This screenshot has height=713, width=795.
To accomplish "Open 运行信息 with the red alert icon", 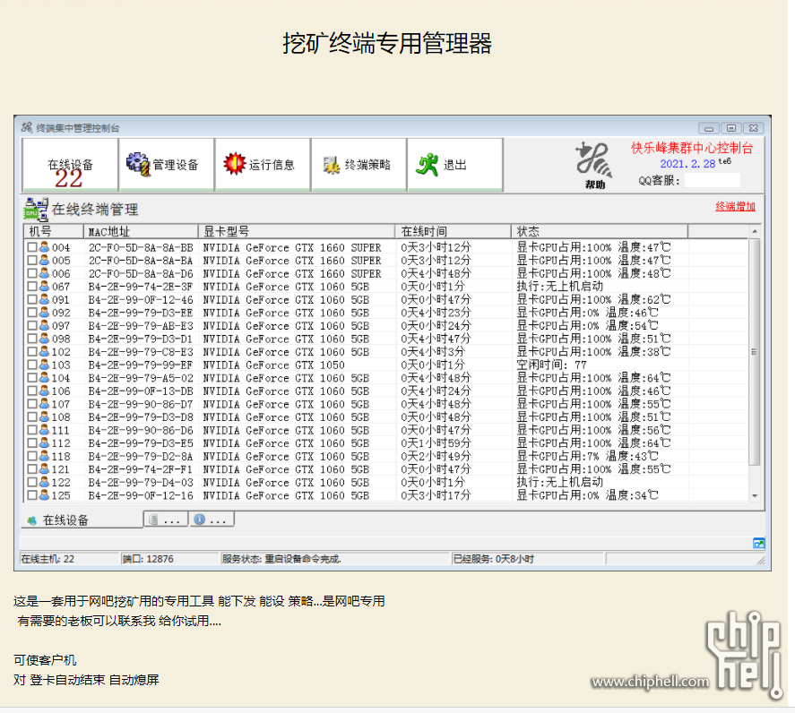I will point(263,165).
